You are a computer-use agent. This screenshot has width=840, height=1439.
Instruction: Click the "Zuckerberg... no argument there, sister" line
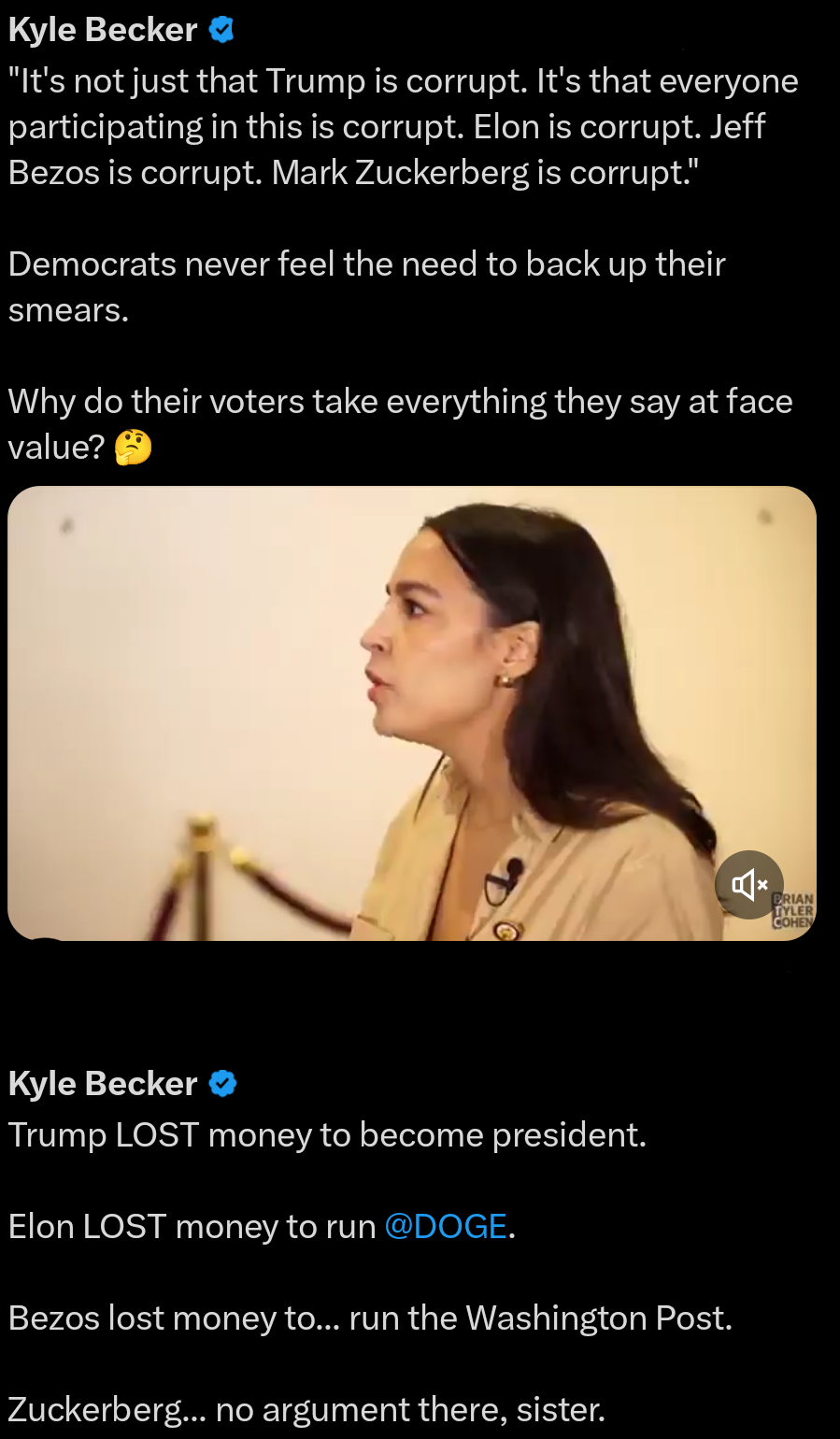[x=306, y=1409]
